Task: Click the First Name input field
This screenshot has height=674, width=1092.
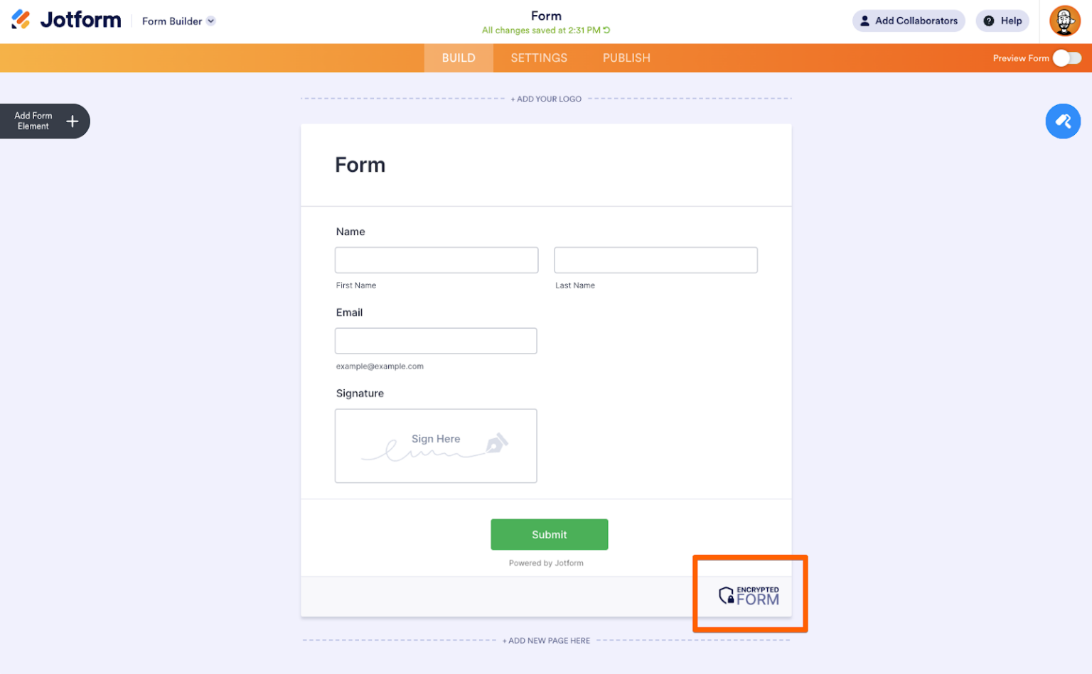Action: (x=436, y=260)
